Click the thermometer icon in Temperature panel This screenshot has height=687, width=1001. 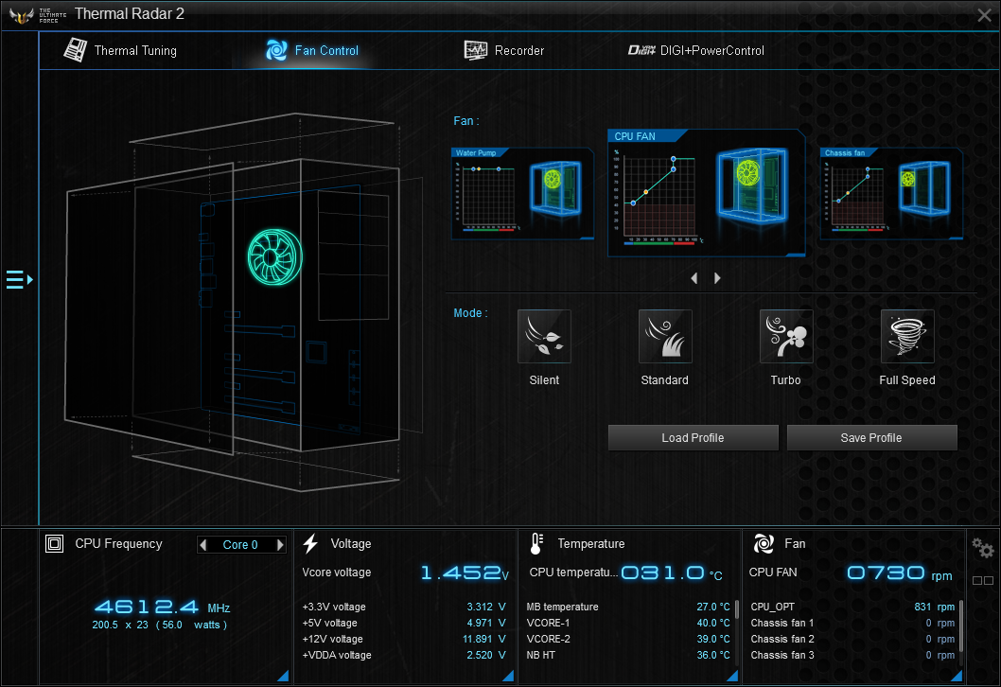tap(536, 543)
